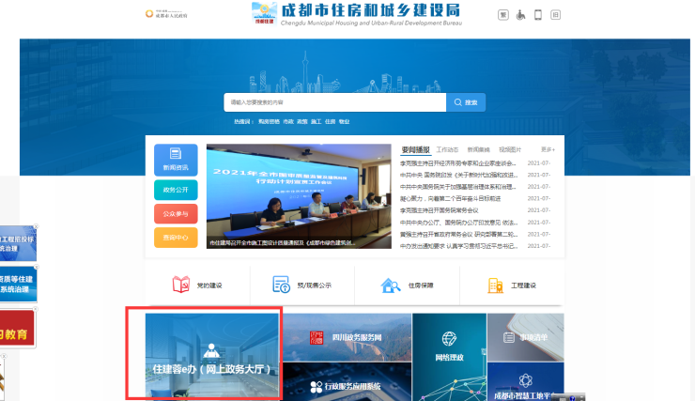Open headline starting 中办发出通知要求
The image size is (695, 401).
tap(458, 246)
